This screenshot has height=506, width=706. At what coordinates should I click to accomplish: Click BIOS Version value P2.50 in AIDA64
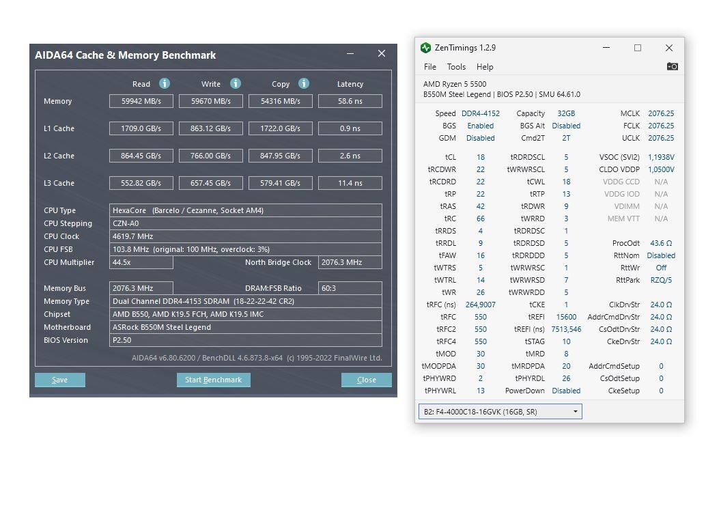coord(246,340)
